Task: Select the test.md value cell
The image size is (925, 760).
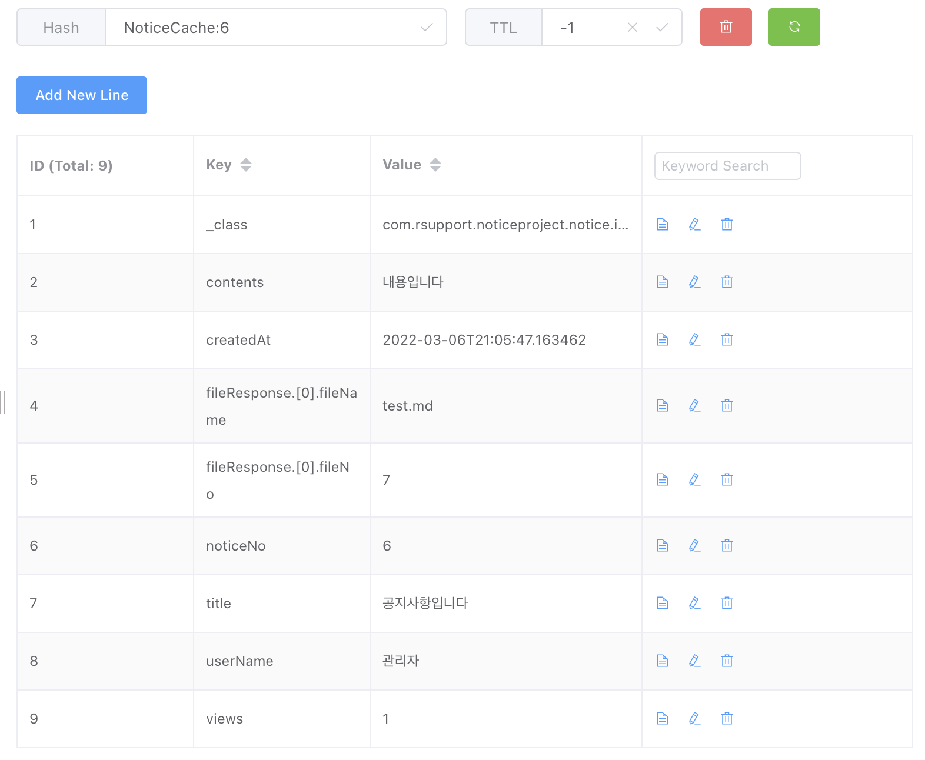Action: [506, 406]
